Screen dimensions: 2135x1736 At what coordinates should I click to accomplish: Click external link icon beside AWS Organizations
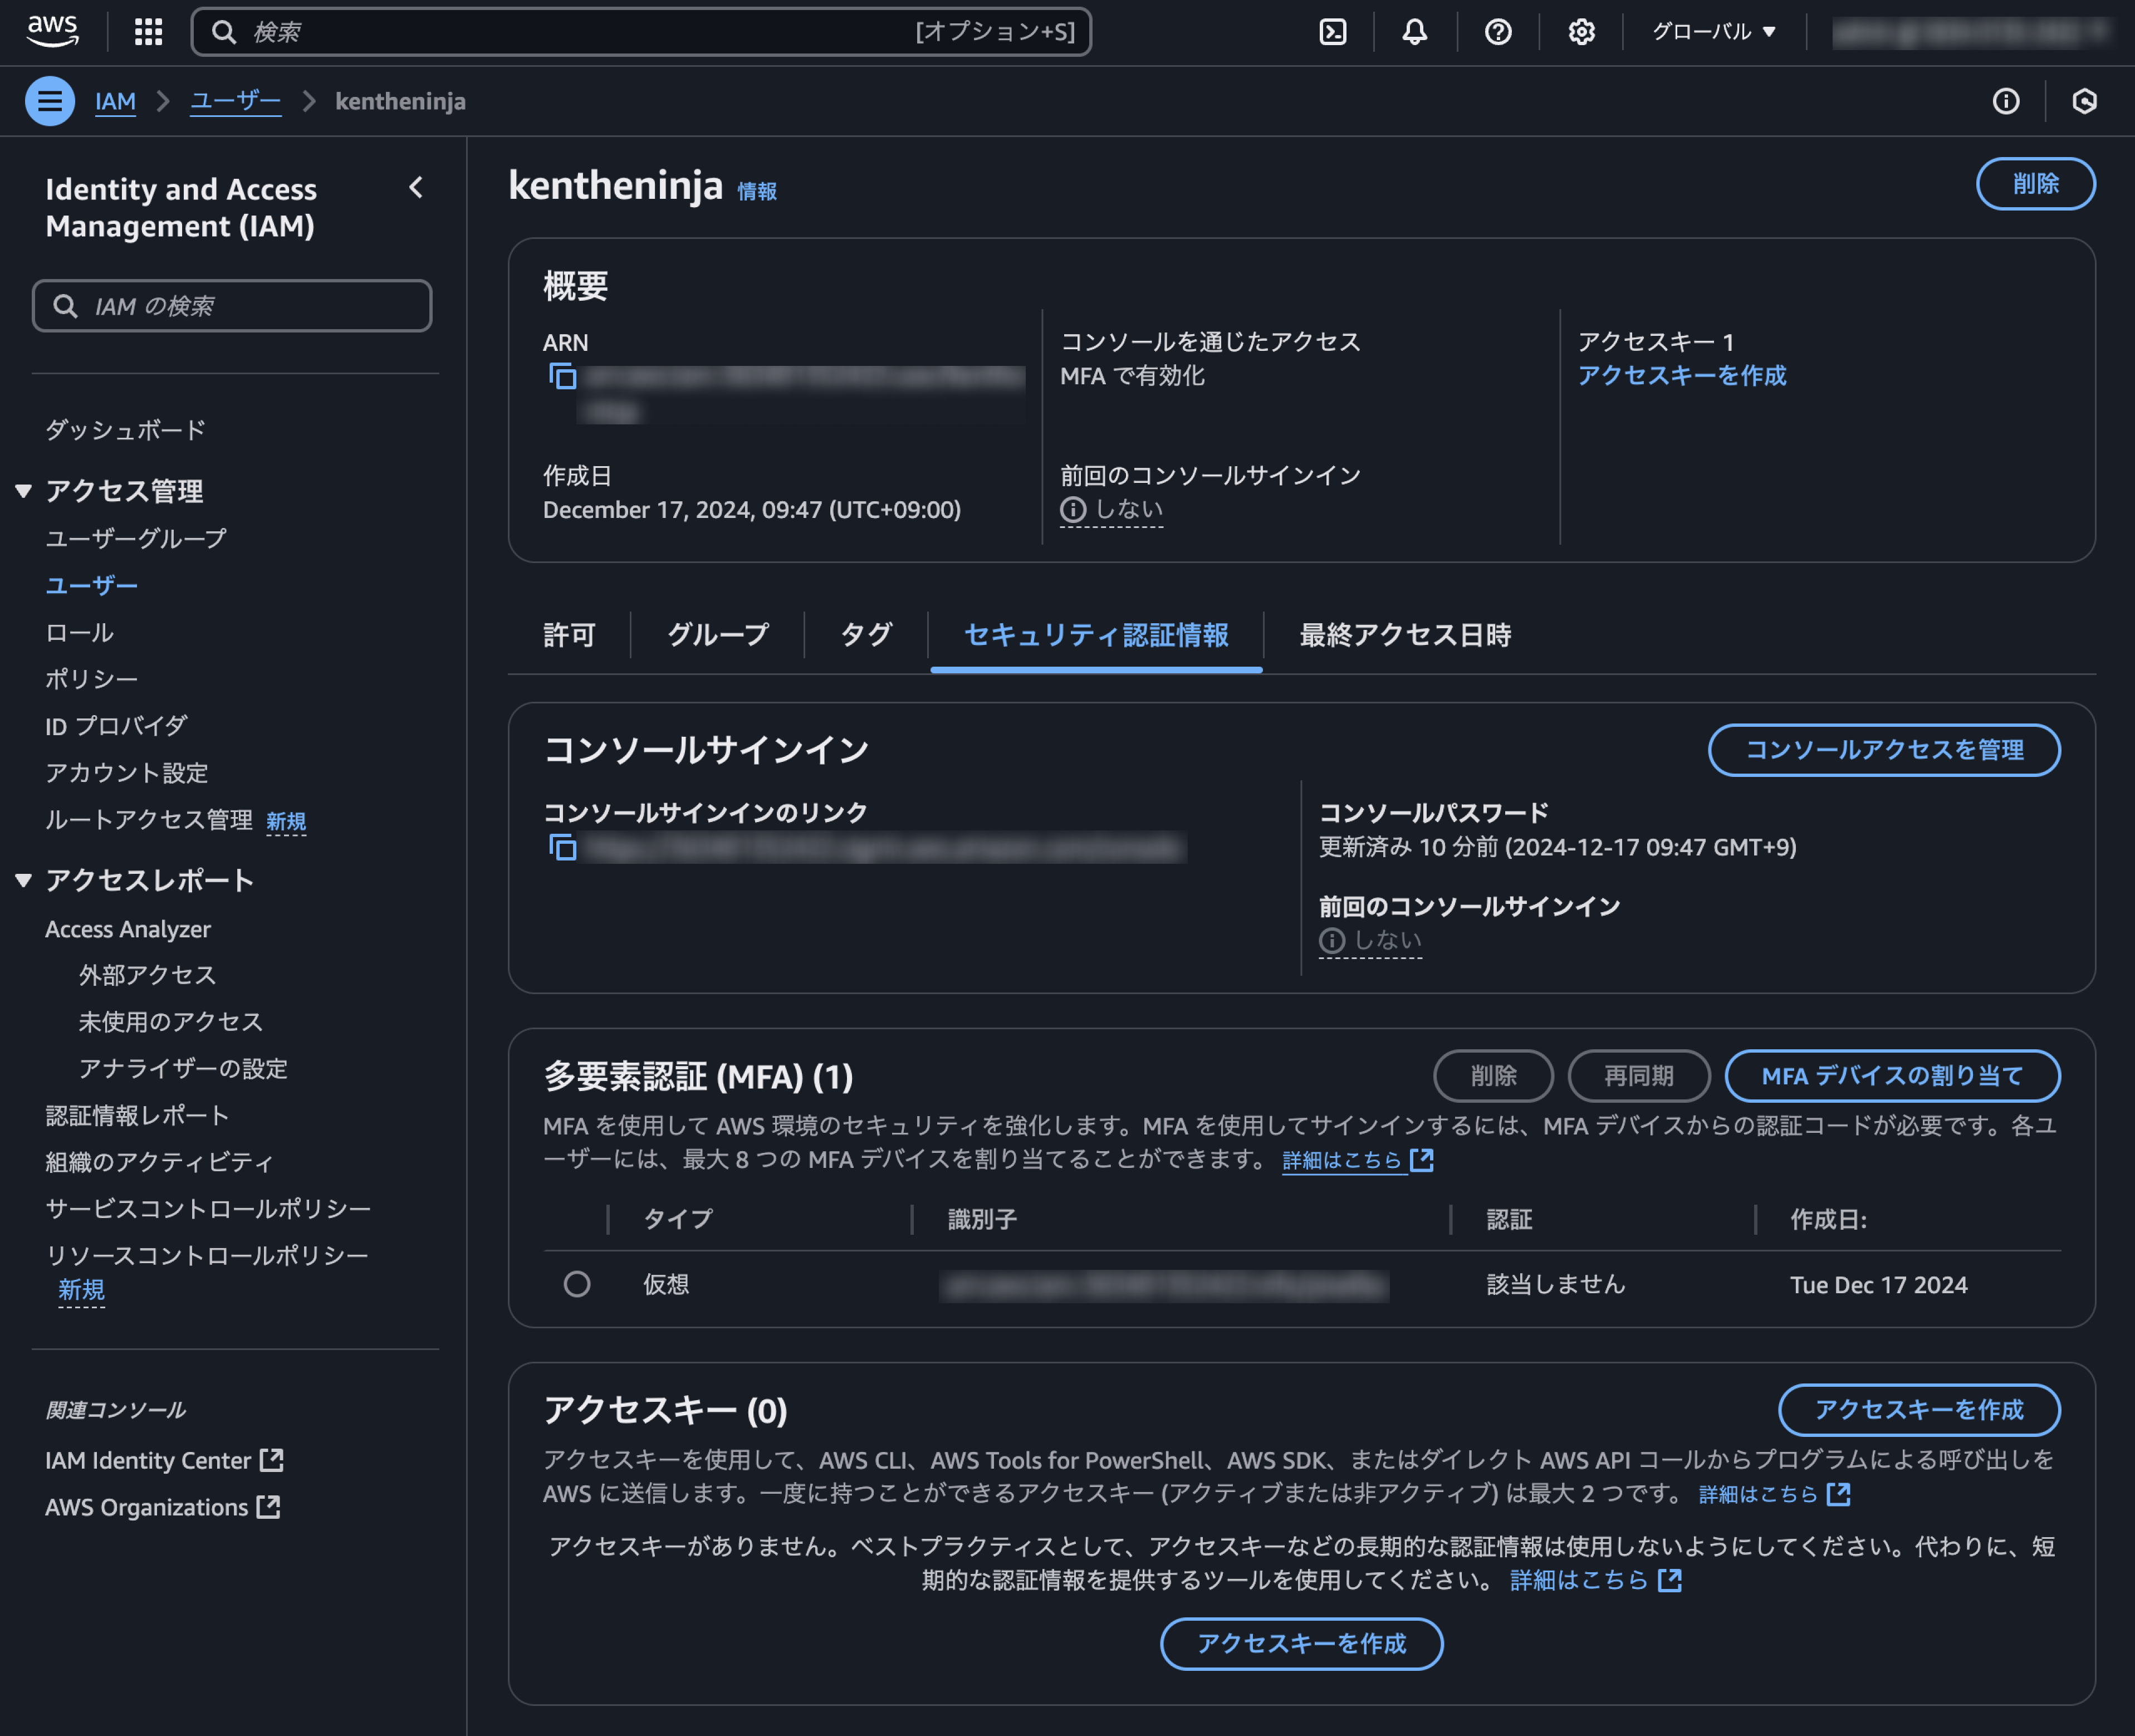[268, 1507]
